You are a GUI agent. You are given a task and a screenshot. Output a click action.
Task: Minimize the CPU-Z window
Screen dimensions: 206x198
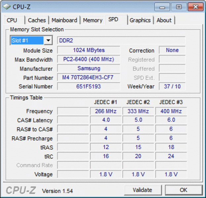pos(162,7)
